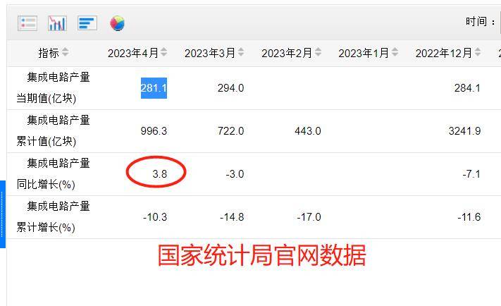
Task: Toggle sorting on 2022年12月 column
Action: [478, 51]
